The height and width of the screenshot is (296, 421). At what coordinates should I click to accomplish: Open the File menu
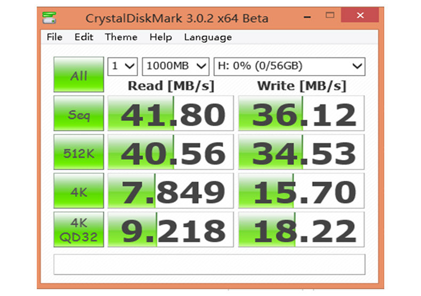(x=54, y=37)
